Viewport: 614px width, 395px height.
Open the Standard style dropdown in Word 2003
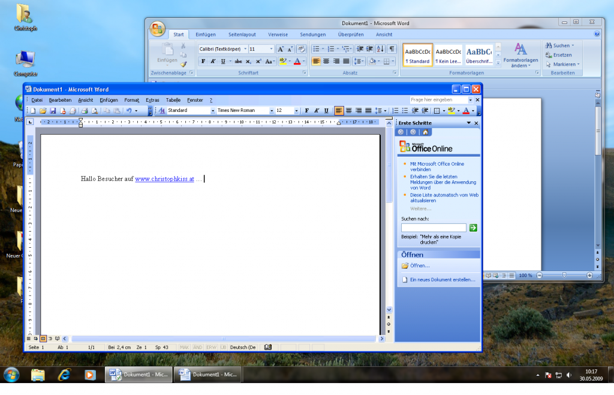tap(212, 111)
